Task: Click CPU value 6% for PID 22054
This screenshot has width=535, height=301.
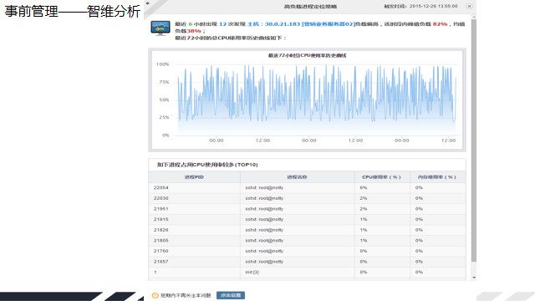Action: 364,187
